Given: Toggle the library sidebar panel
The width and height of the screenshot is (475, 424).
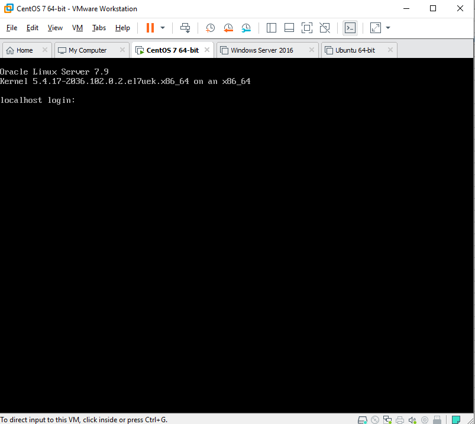Looking at the screenshot, I should pos(272,28).
